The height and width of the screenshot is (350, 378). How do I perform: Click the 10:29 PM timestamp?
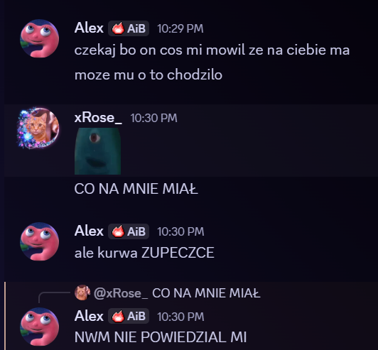click(x=180, y=28)
